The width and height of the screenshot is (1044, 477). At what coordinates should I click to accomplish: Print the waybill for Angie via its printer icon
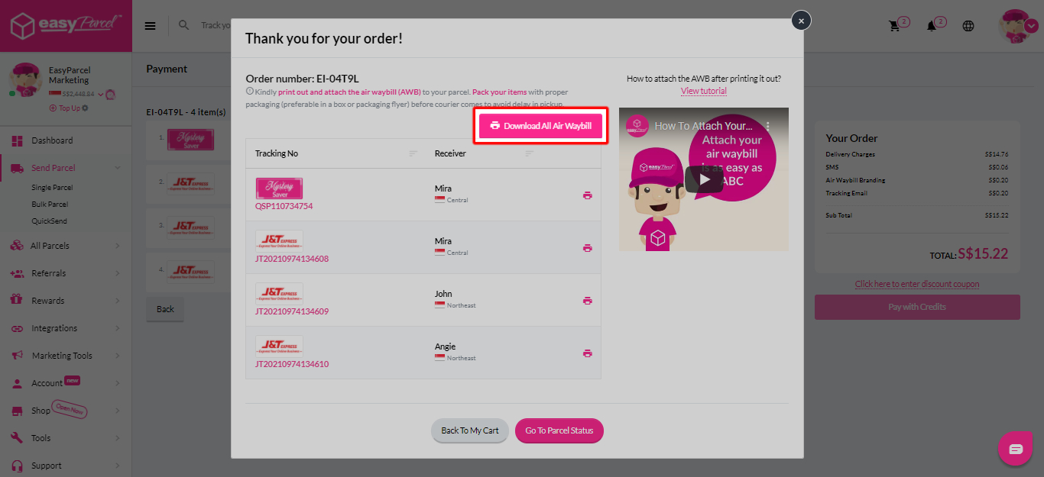(587, 353)
